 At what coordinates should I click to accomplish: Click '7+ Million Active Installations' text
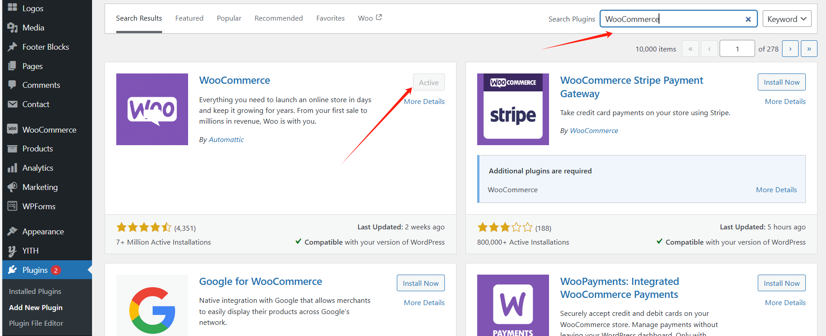click(163, 242)
